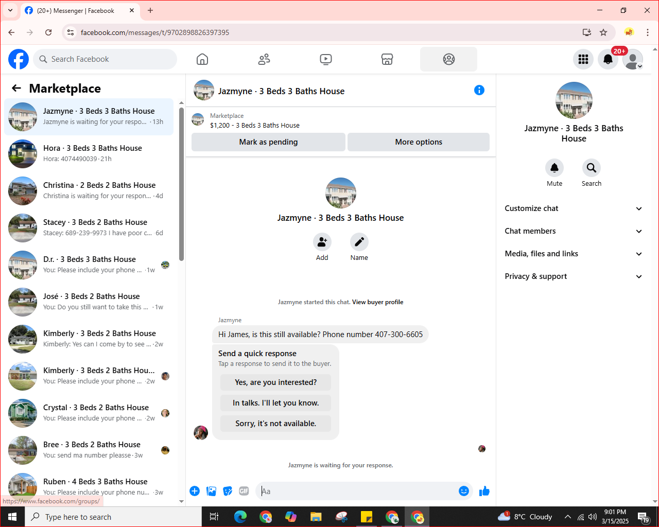Open Jazmyne 3 Beds 3 Baths conversation
The height and width of the screenshot is (527, 659).
(89, 117)
